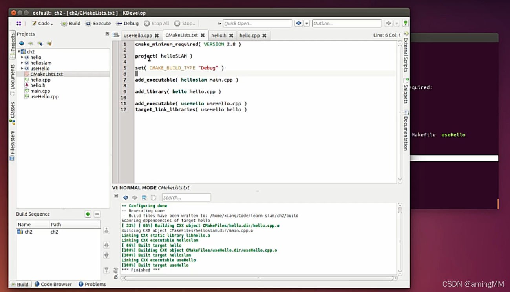This screenshot has width=510, height=292.
Task: Switch to the useHello.cpp editor tab
Action: 138,36
